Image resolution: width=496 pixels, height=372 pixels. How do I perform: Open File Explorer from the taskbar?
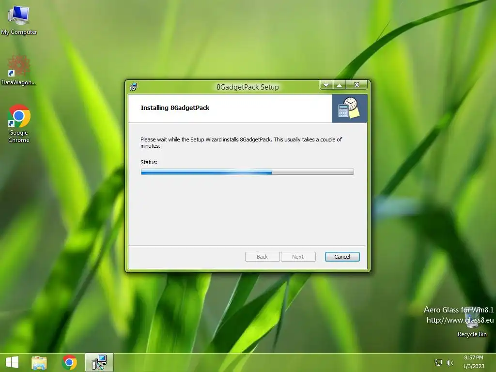[x=39, y=362]
